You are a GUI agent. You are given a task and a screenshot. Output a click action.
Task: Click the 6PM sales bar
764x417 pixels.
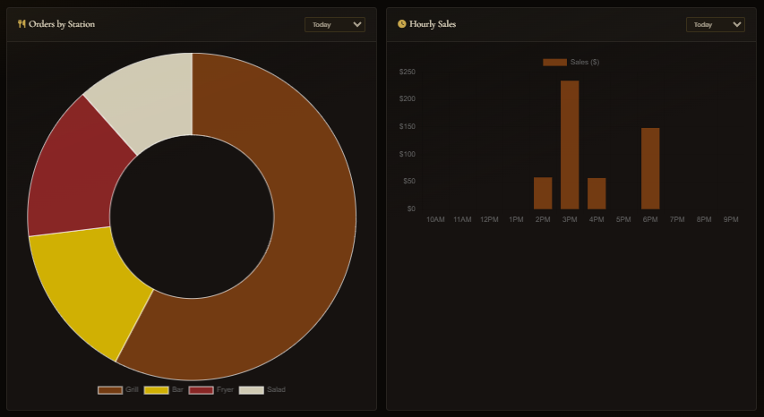pos(650,168)
